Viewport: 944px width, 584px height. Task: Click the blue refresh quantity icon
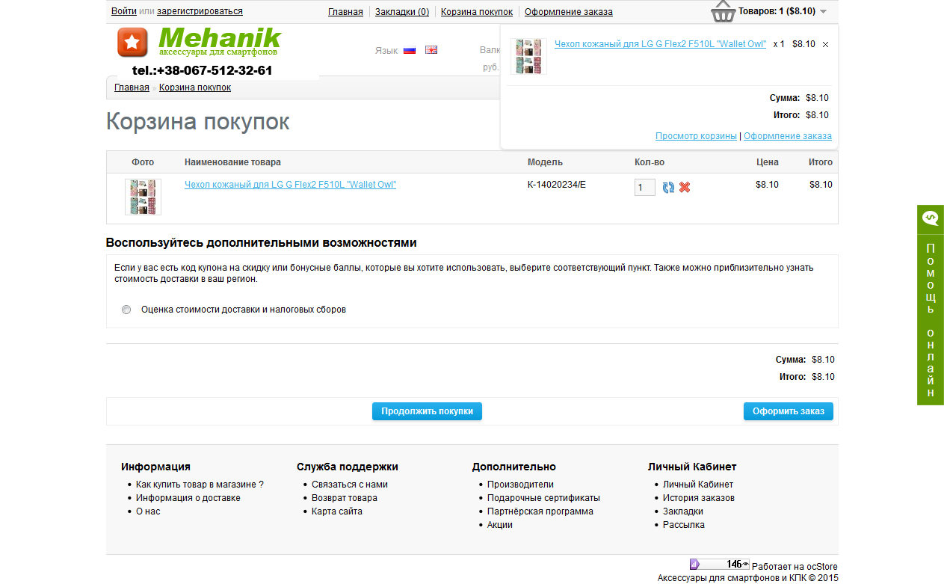point(668,187)
